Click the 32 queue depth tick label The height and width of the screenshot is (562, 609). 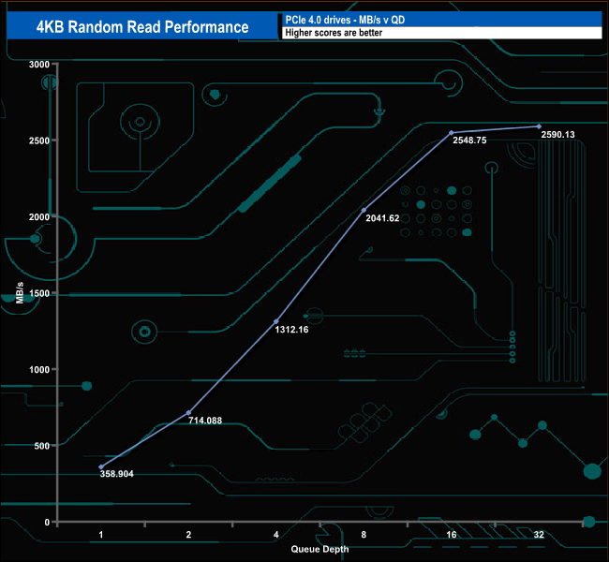(x=539, y=535)
